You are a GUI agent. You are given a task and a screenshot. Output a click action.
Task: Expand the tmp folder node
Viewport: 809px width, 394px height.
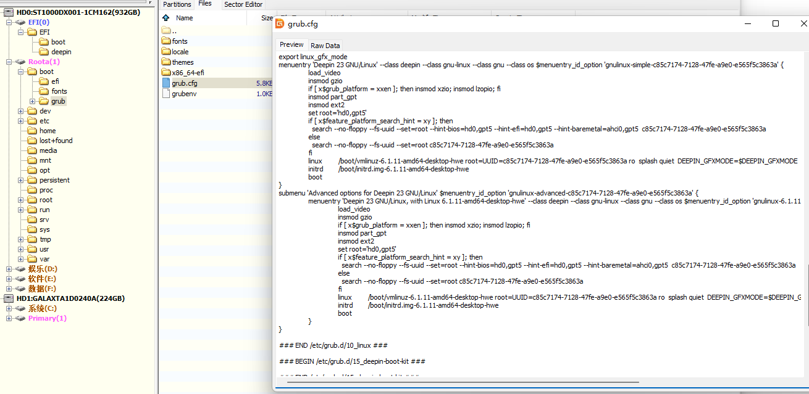20,239
